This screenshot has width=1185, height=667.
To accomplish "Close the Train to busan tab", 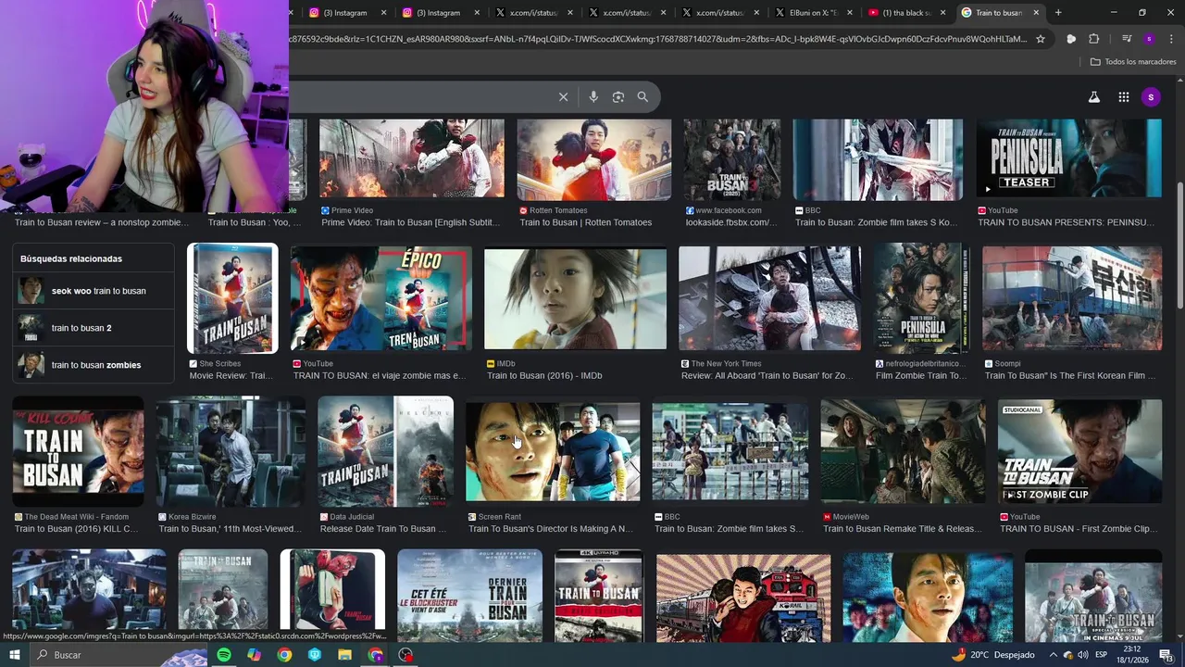I will point(1036,13).
